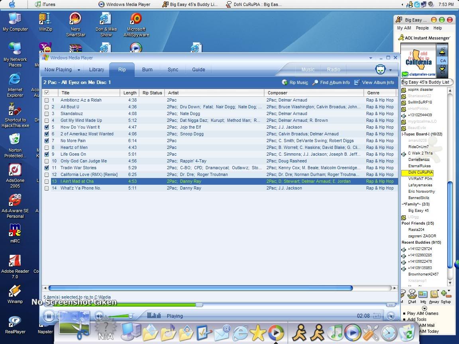Open the Now Playing dropdown arrow
Screen dimensions: 459x344
(78, 70)
